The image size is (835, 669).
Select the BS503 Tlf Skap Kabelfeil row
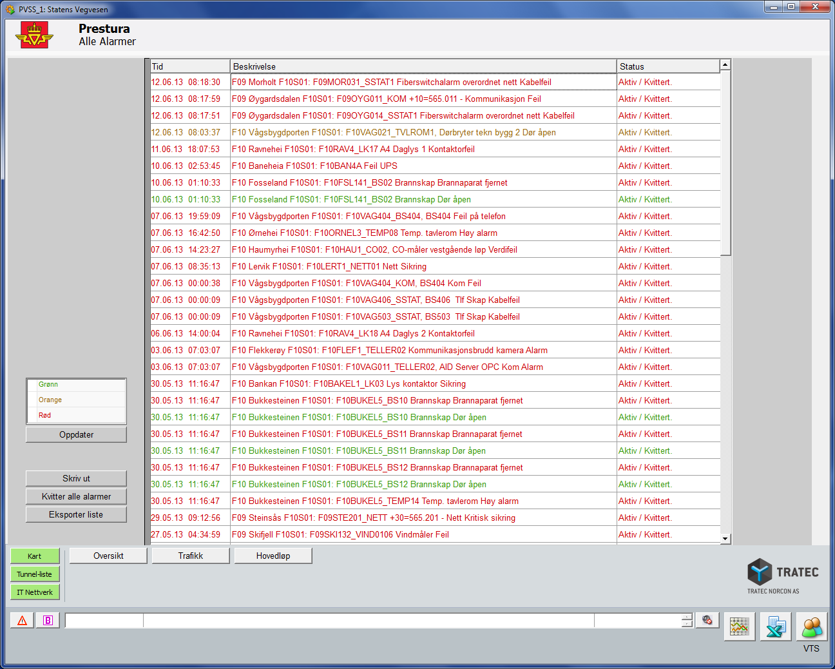pos(435,316)
